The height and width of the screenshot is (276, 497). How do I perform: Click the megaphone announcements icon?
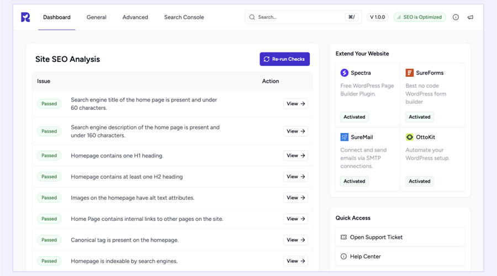point(470,17)
